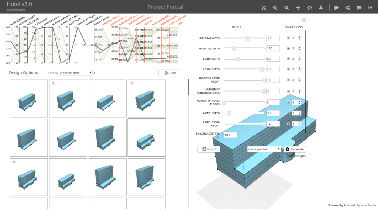Screen dimensions: 378x209
Task: Toggle Lobby Width variations checkbox
Action: [x=288, y=59]
